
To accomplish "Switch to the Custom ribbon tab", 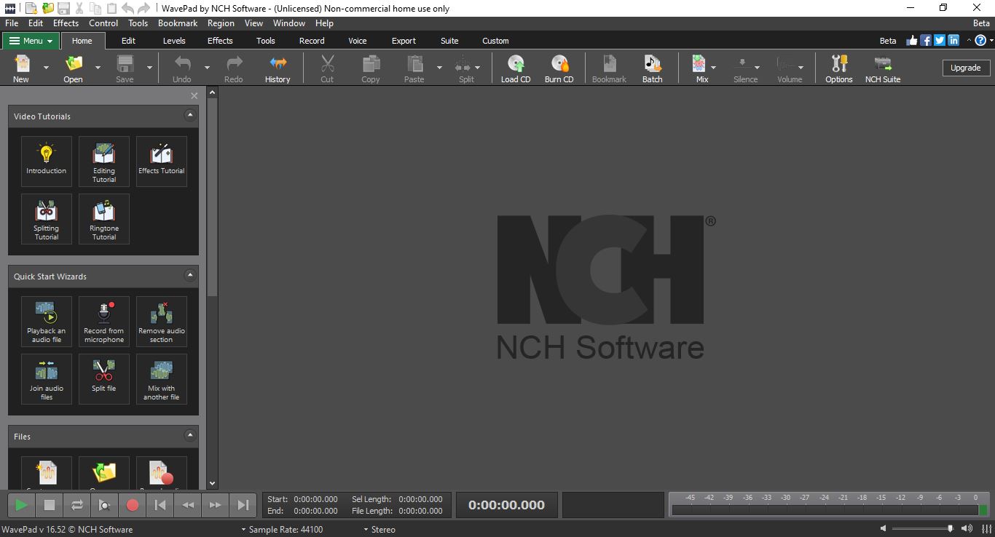I will [495, 41].
